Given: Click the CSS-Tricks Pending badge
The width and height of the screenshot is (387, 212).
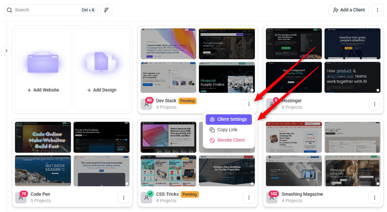Looking at the screenshot, I should click(x=190, y=194).
